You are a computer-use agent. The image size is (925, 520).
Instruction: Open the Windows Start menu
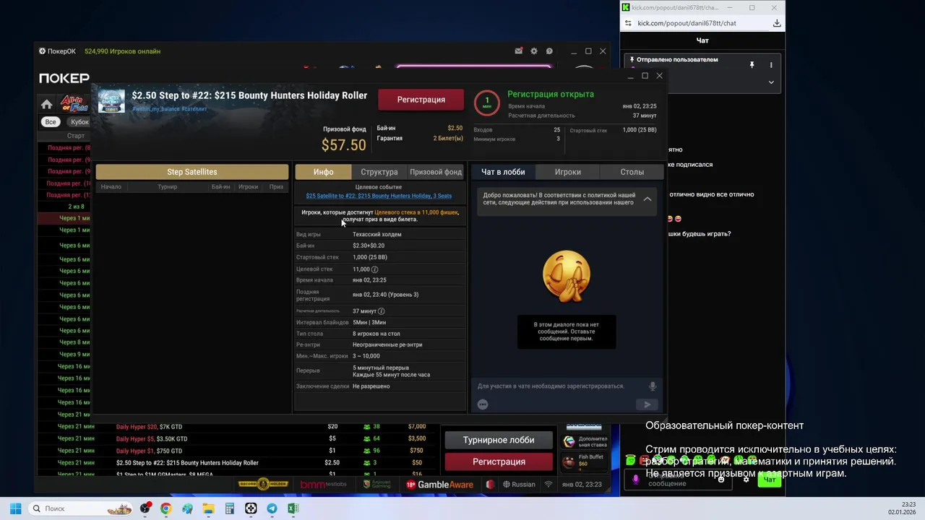point(15,508)
